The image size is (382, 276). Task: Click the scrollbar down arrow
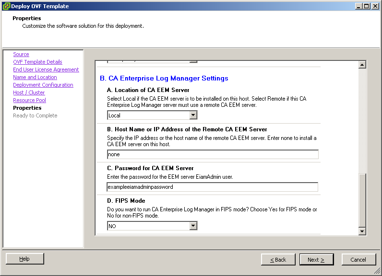[362, 231]
